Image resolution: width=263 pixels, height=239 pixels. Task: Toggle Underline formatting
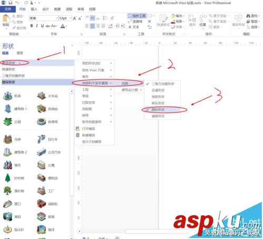[x=42, y=26]
